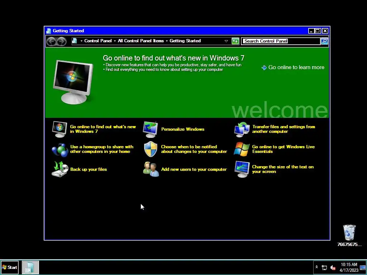Click the Getting Started title bar icon

tap(48, 31)
